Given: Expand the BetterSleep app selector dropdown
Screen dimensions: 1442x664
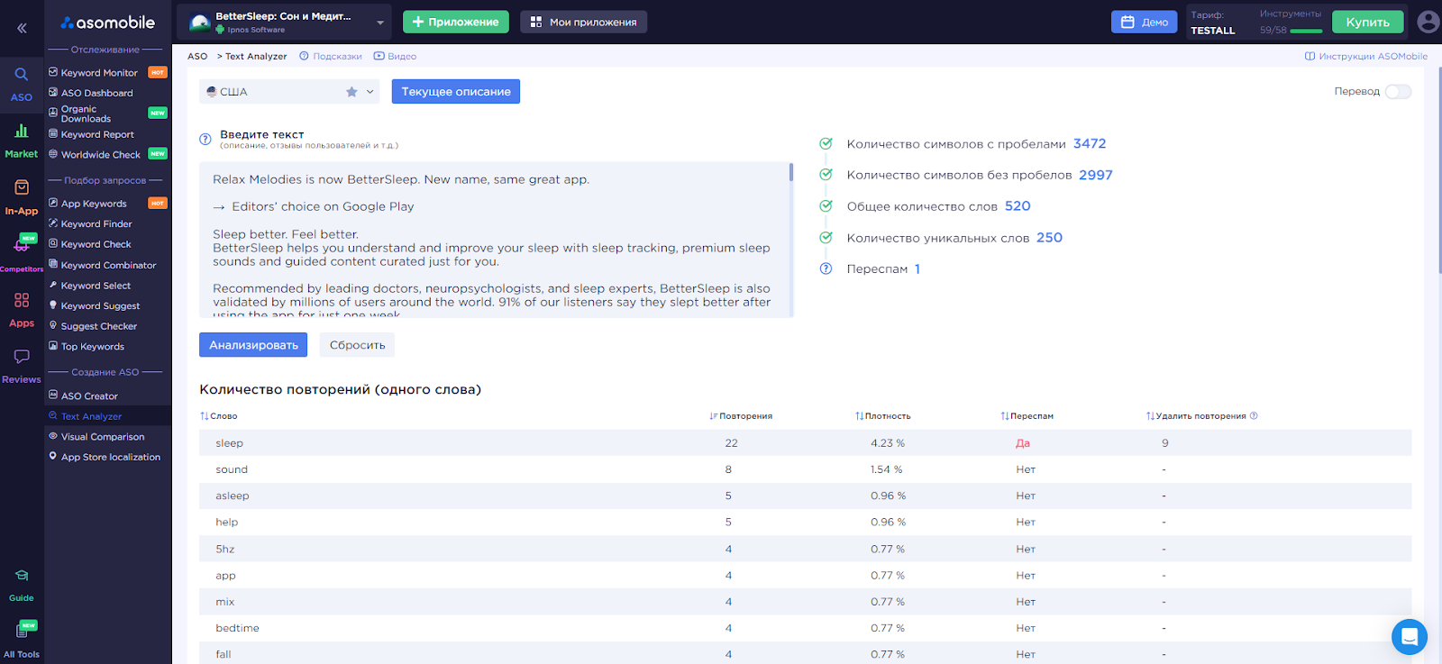Looking at the screenshot, I should pyautogui.click(x=379, y=23).
